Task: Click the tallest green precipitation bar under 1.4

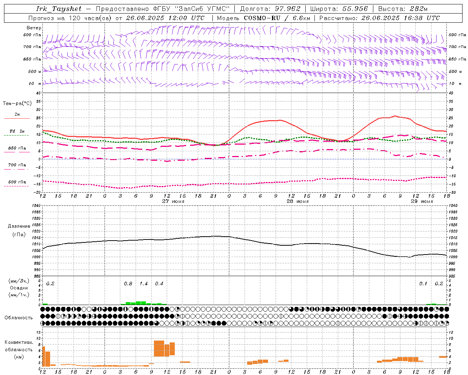Action: click(x=141, y=303)
